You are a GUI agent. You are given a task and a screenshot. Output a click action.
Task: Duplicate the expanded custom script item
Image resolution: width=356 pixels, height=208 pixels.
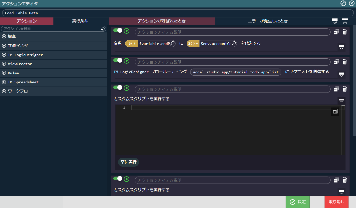(337, 89)
